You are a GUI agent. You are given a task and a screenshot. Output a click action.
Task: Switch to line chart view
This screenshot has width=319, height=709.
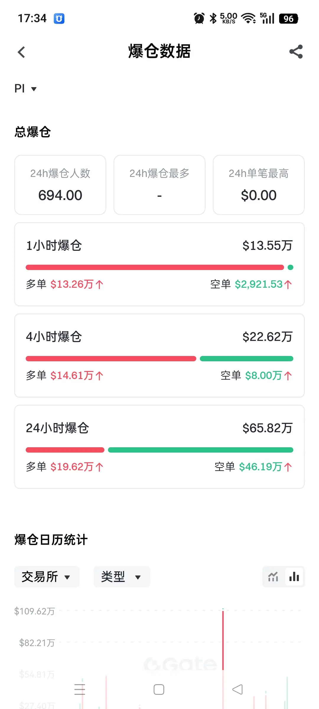pyautogui.click(x=273, y=577)
